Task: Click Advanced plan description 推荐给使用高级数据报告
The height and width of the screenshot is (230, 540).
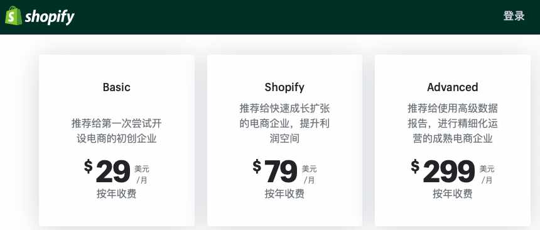Action: click(453, 124)
